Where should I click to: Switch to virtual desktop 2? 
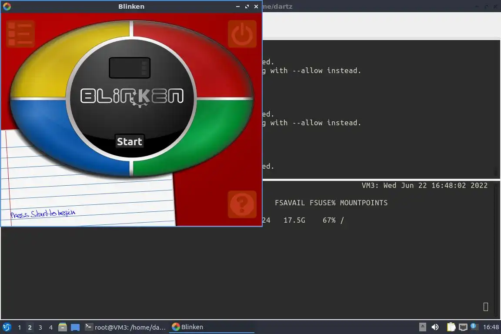click(30, 327)
